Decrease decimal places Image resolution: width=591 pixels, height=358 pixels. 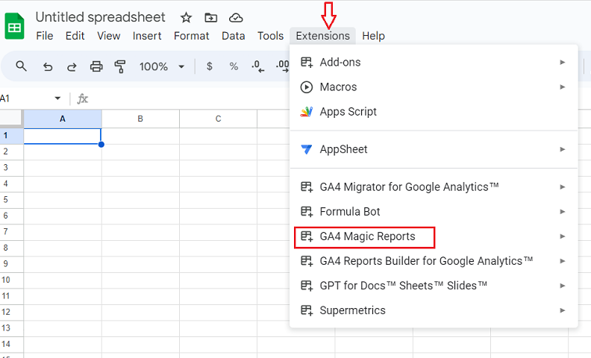pyautogui.click(x=257, y=66)
